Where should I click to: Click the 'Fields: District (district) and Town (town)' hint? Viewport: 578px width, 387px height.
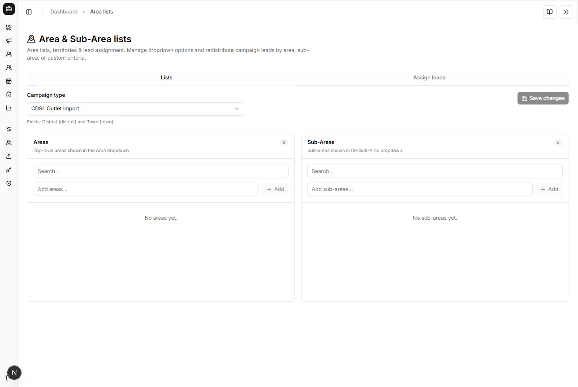coord(70,122)
